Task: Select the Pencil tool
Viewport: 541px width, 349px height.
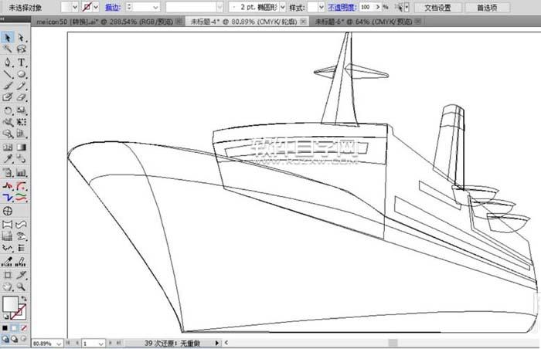Action: (22, 86)
